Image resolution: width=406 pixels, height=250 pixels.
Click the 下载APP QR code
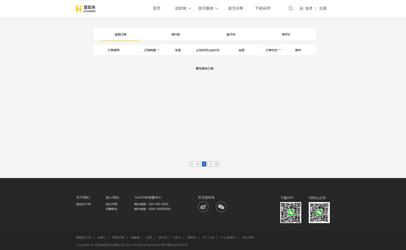pos(291,212)
